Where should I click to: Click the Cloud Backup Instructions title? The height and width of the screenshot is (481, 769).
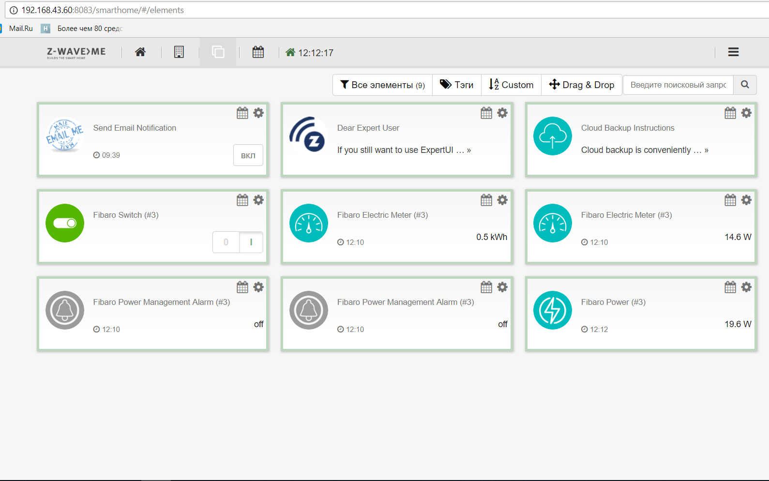628,128
